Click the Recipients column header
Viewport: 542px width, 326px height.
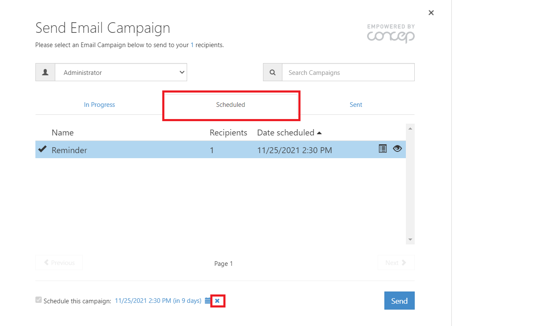(228, 133)
